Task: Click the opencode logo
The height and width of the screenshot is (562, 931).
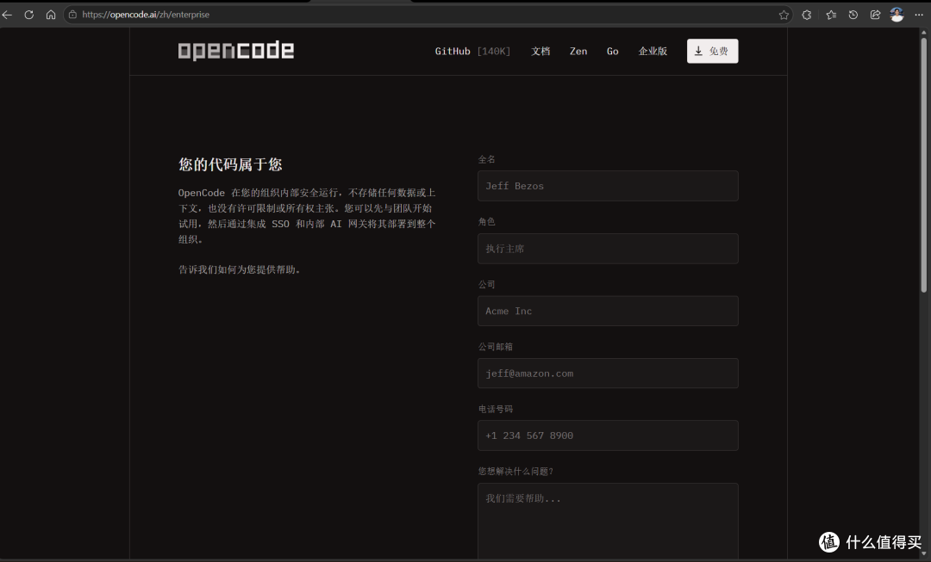Action: [235, 51]
